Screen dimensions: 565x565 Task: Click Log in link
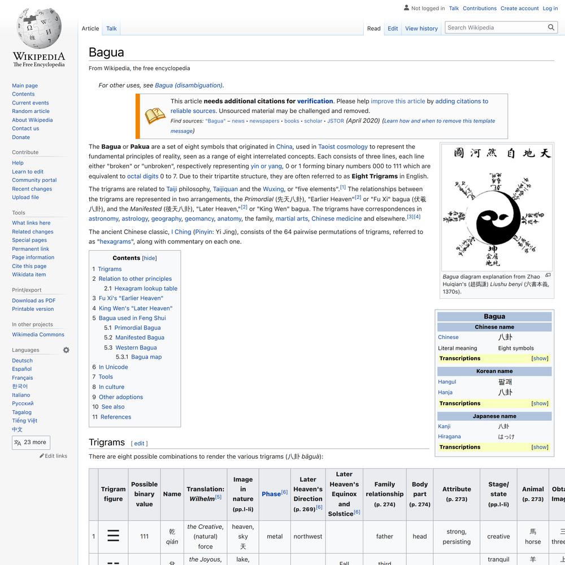550,8
